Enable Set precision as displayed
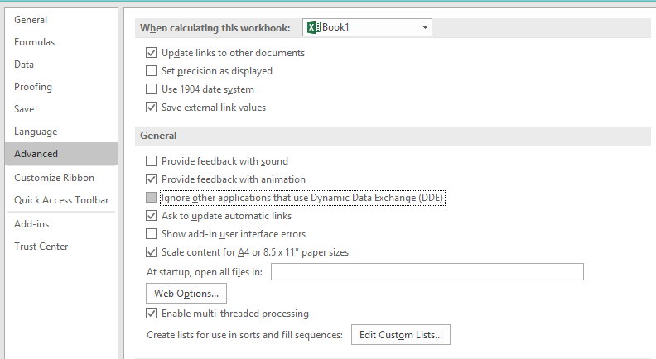The image size is (656, 359). click(151, 71)
